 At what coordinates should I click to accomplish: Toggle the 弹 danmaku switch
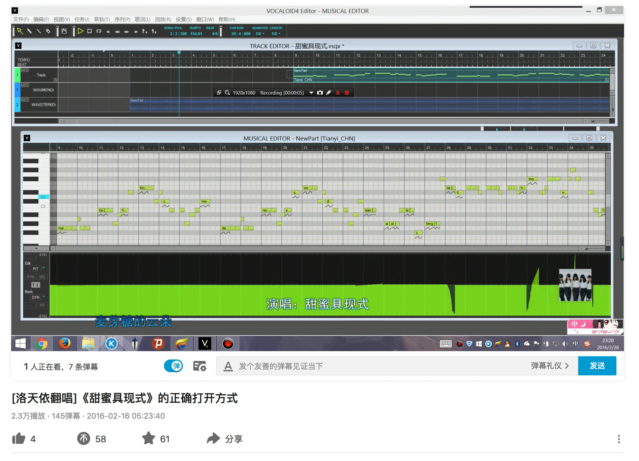pyautogui.click(x=173, y=366)
